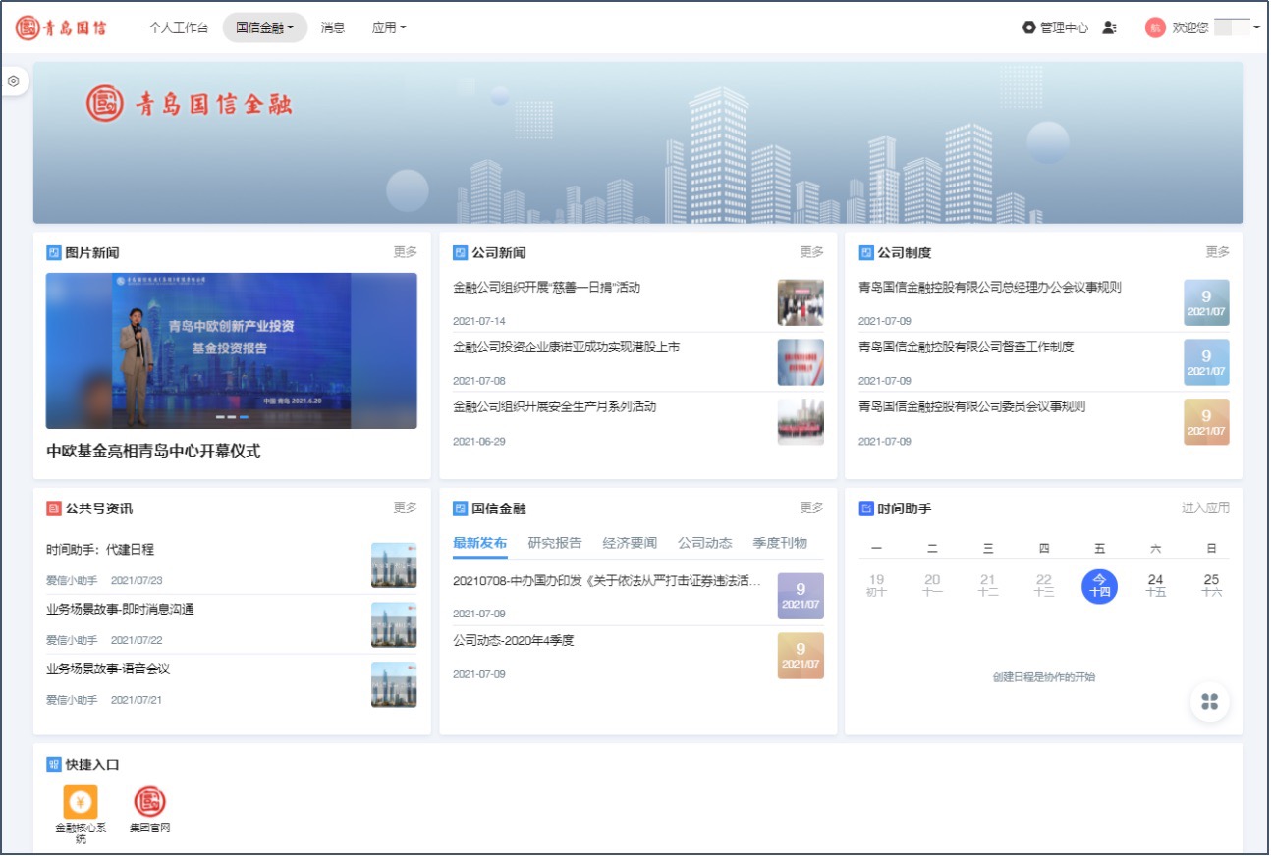Select today 十四 in the calendar
The width and height of the screenshot is (1271, 856).
point(1099,586)
